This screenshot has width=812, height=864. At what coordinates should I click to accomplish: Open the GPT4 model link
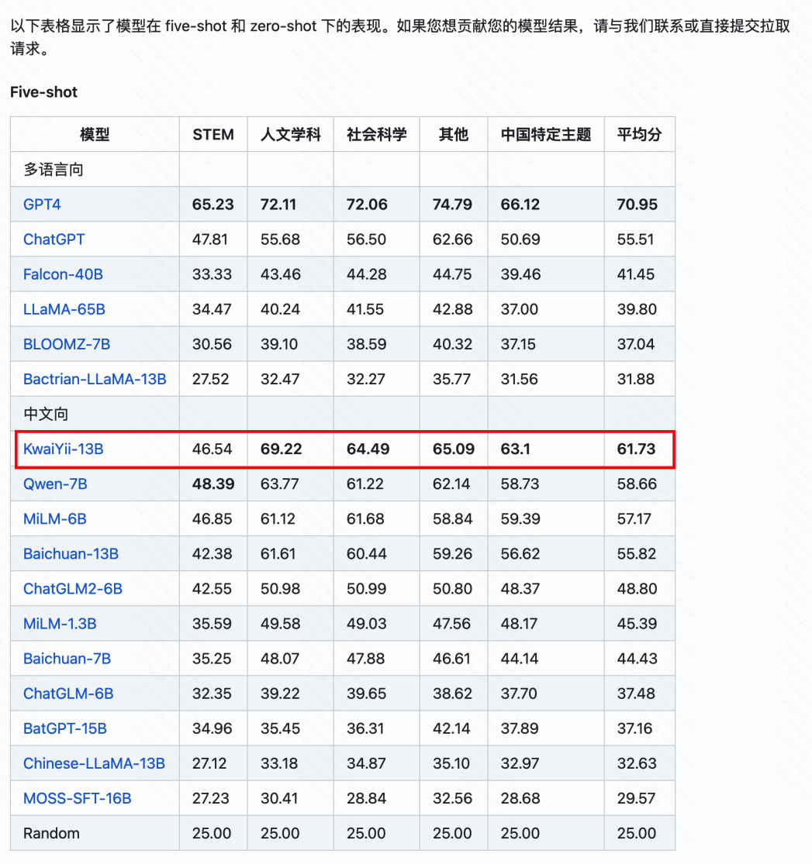coord(42,205)
